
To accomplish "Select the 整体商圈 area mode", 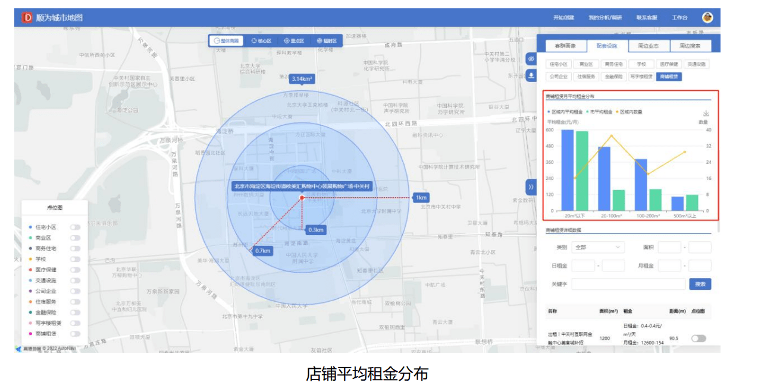I will coord(227,41).
